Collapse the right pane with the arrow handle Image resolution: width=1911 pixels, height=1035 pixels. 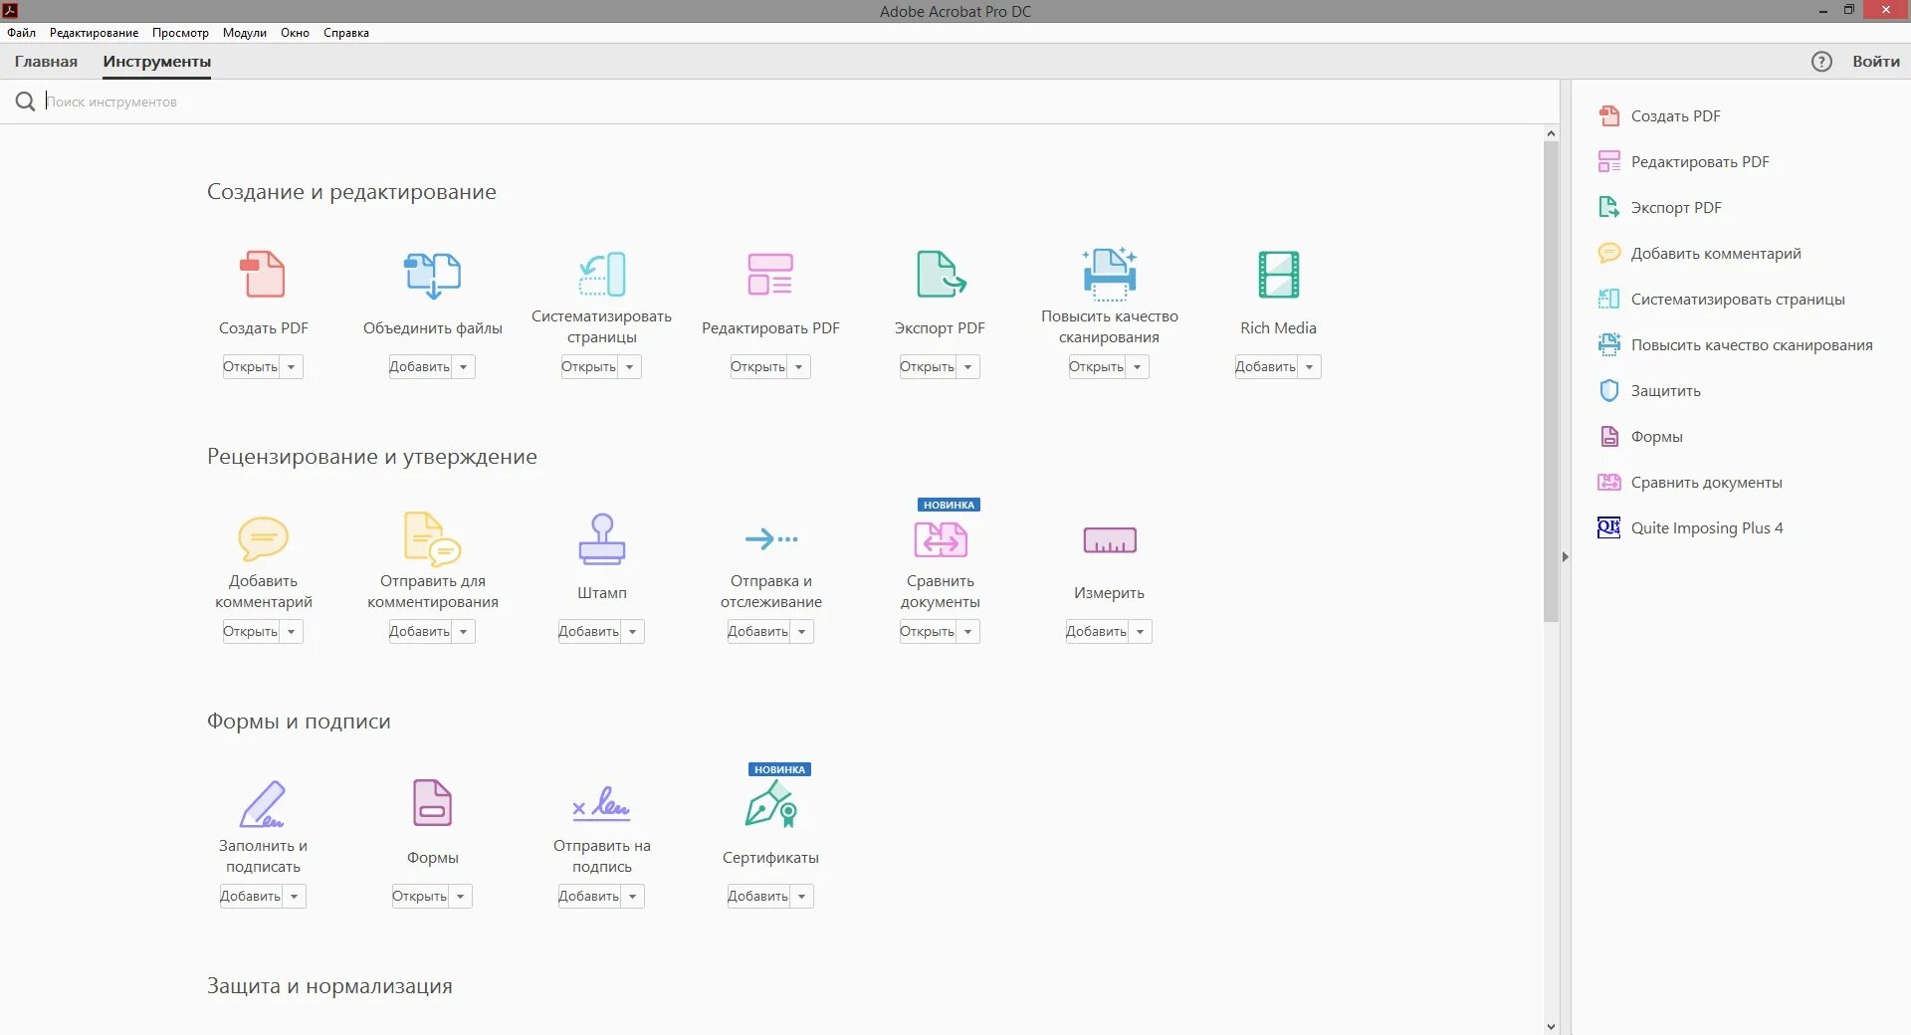pyautogui.click(x=1565, y=557)
